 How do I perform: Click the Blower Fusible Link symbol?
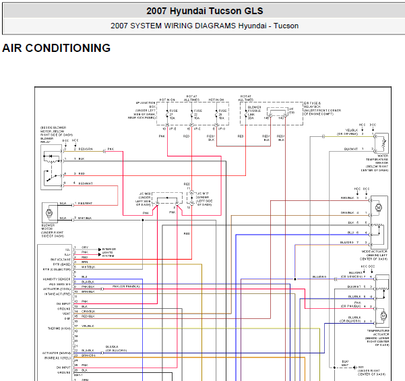click(x=245, y=113)
